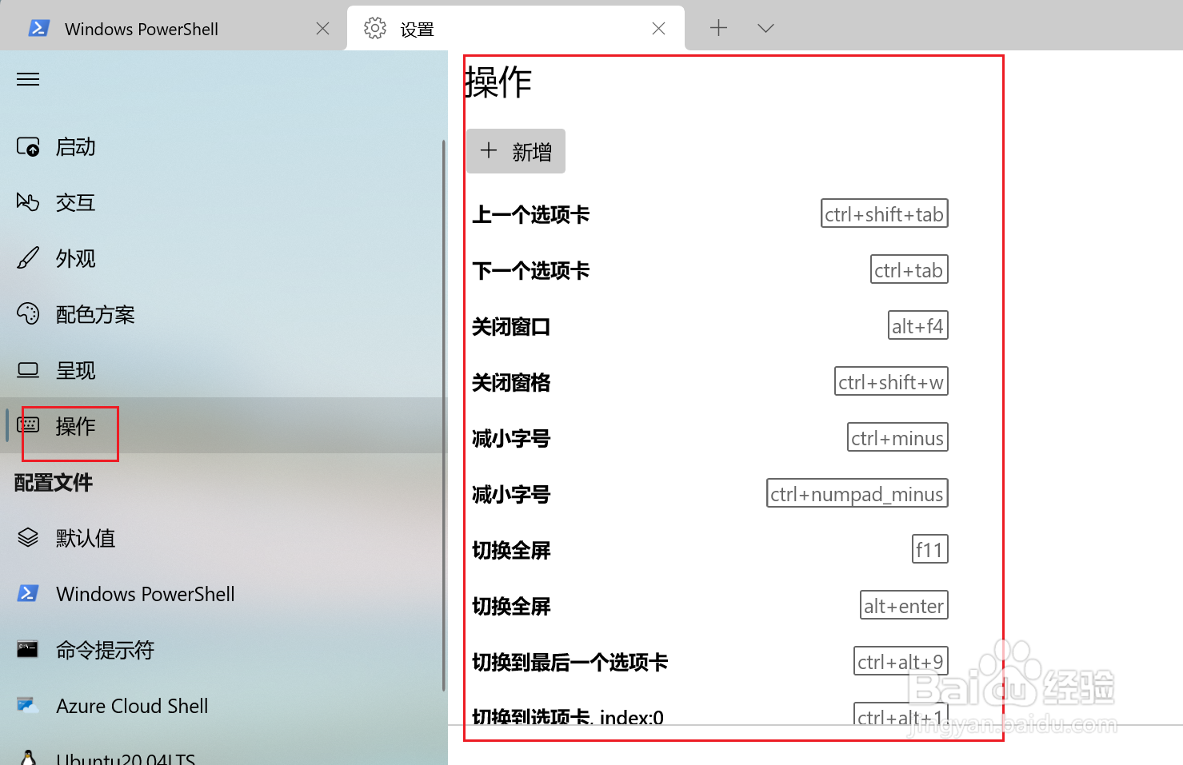Click the 外观 appearance brush icon
Screen dimensions: 1183x765
coord(28,258)
